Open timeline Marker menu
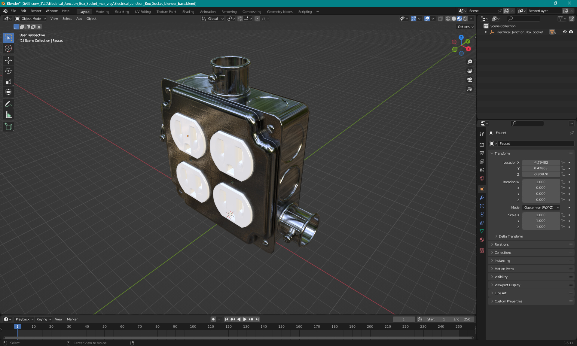The image size is (577, 346). click(72, 319)
